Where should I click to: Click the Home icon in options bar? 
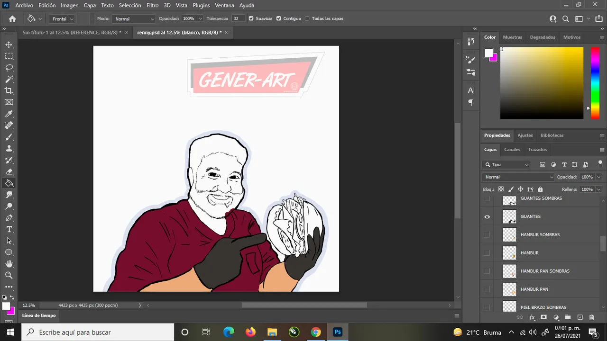point(12,18)
